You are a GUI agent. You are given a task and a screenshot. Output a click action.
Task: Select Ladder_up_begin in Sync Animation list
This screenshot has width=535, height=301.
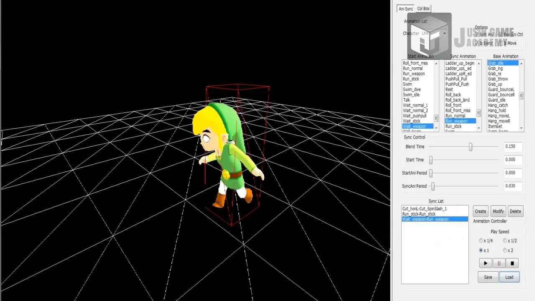(x=461, y=63)
